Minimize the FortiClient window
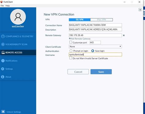 pyautogui.click(x=125, y=2)
